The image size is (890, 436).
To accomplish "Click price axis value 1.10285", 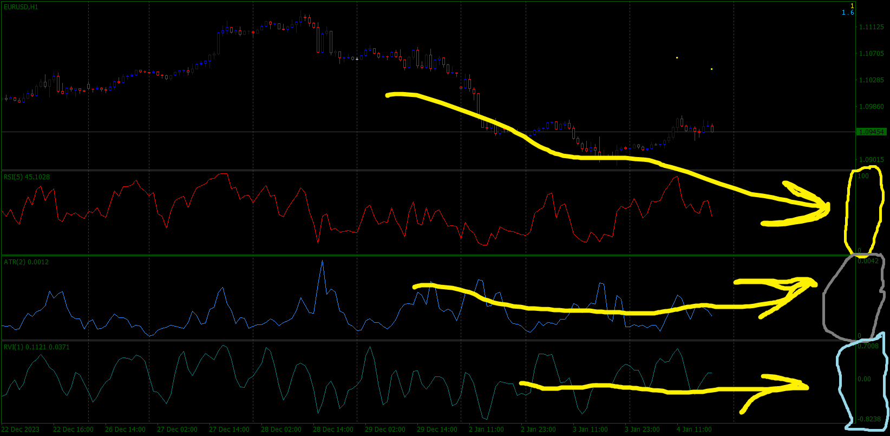I will (x=872, y=80).
